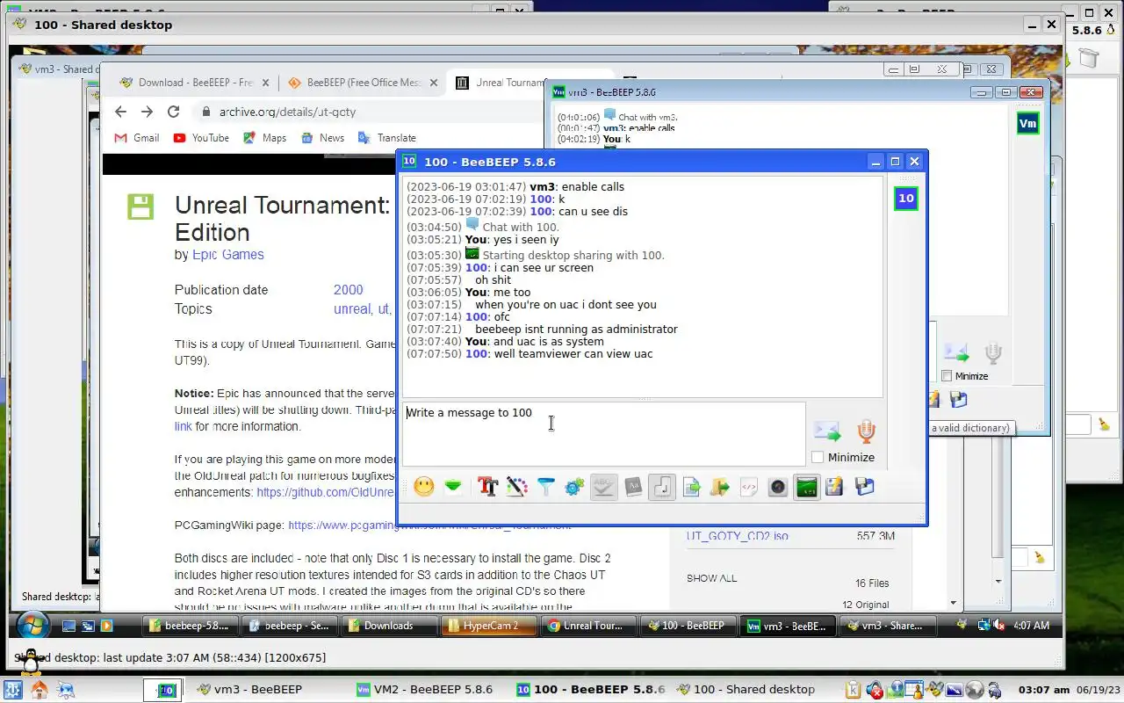Open the Vista Start orb
Image resolution: width=1124 pixels, height=703 pixels.
32,625
